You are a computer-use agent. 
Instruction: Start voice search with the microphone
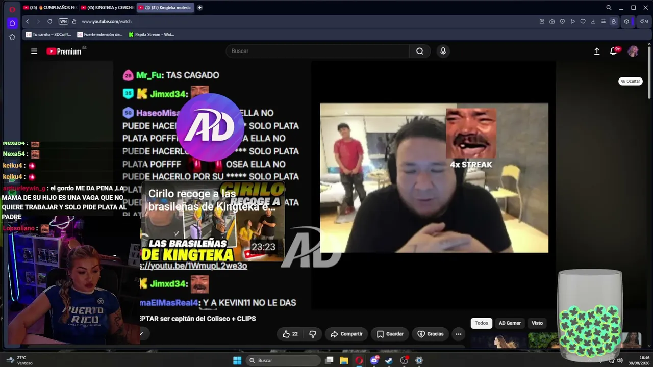pos(443,51)
